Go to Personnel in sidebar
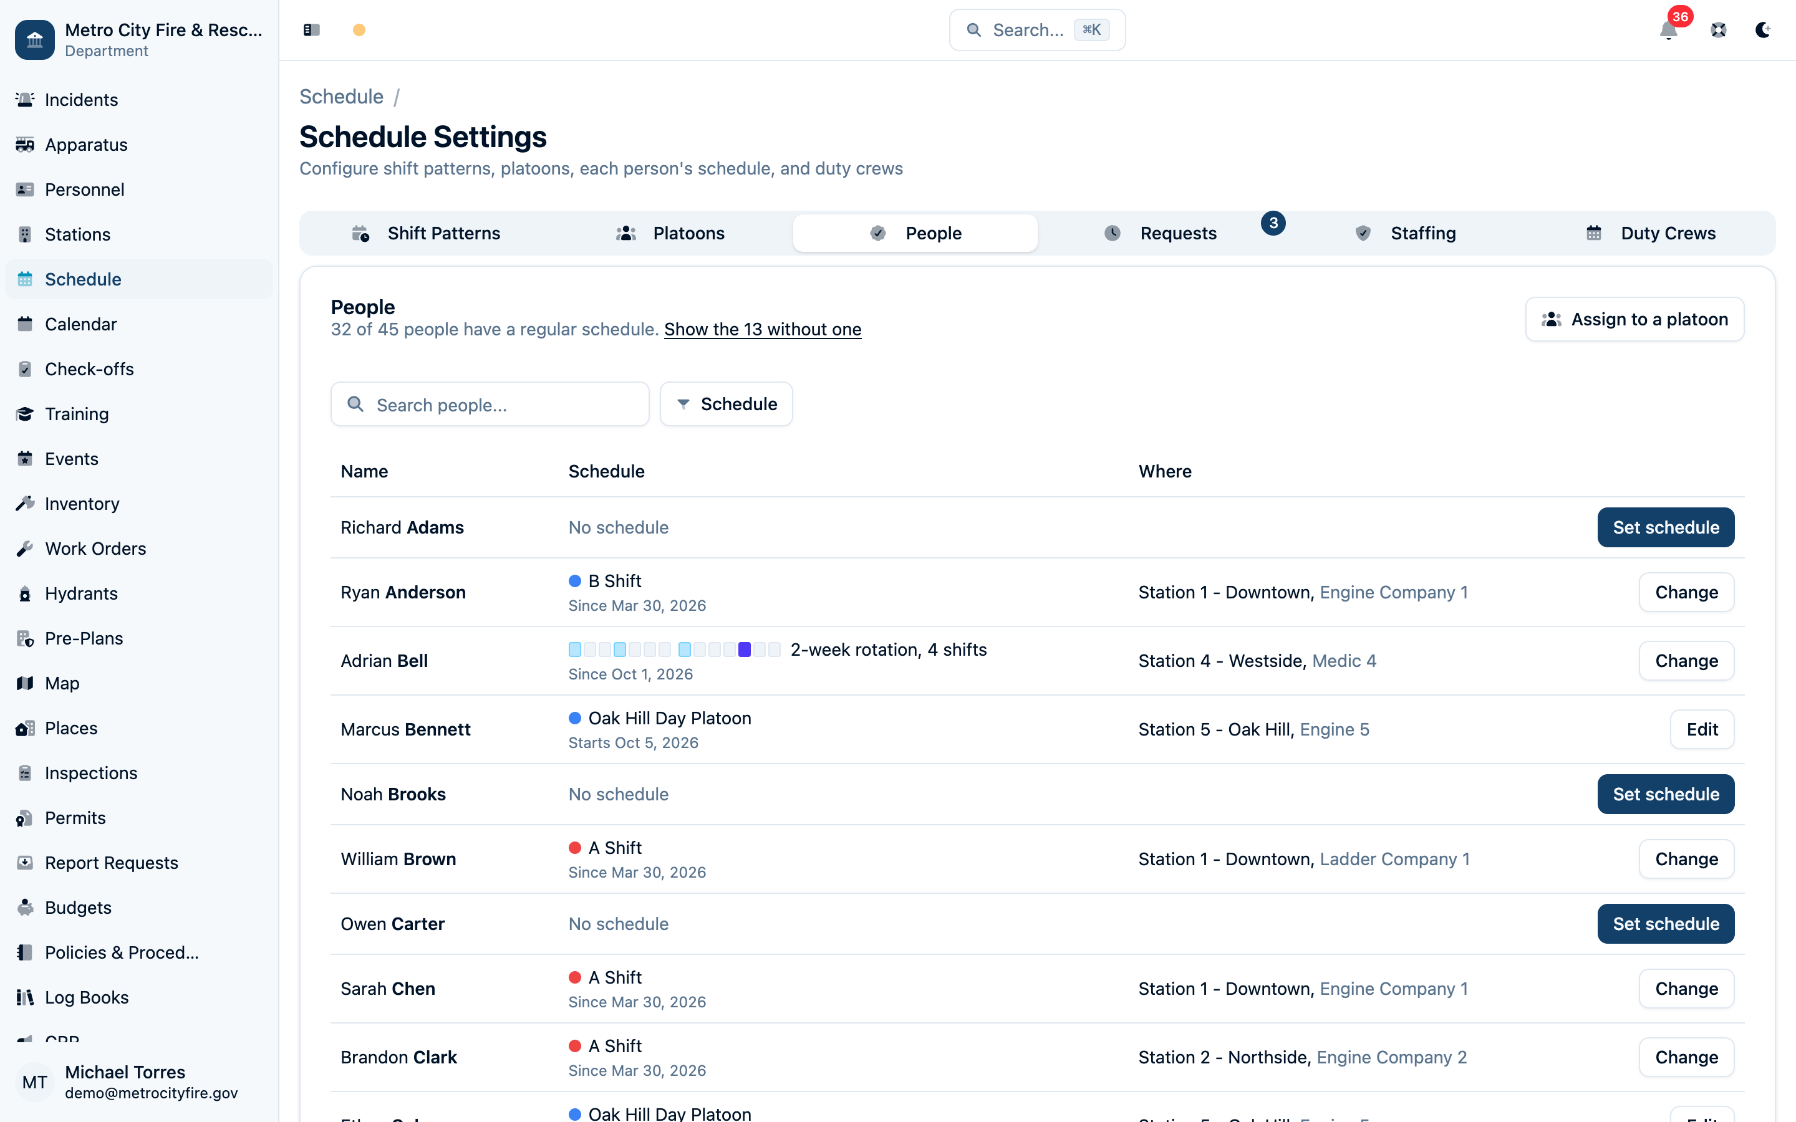Screen dimensions: 1796x1122 pos(139,189)
